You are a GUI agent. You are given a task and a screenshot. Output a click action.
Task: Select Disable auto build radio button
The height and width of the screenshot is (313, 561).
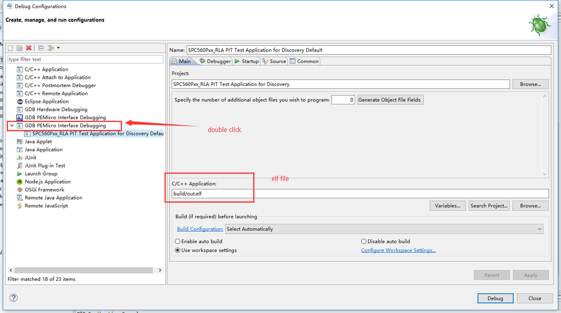pyautogui.click(x=364, y=242)
